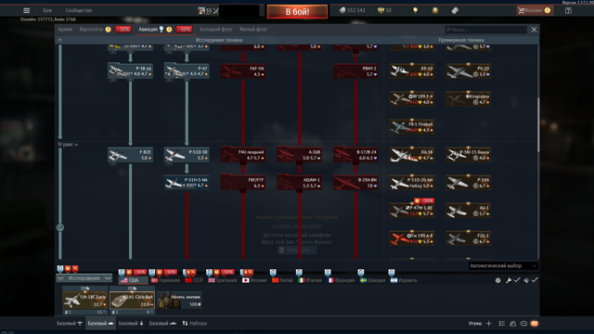
Task: Click the plus icon next to Отряд
Action: click(x=489, y=324)
